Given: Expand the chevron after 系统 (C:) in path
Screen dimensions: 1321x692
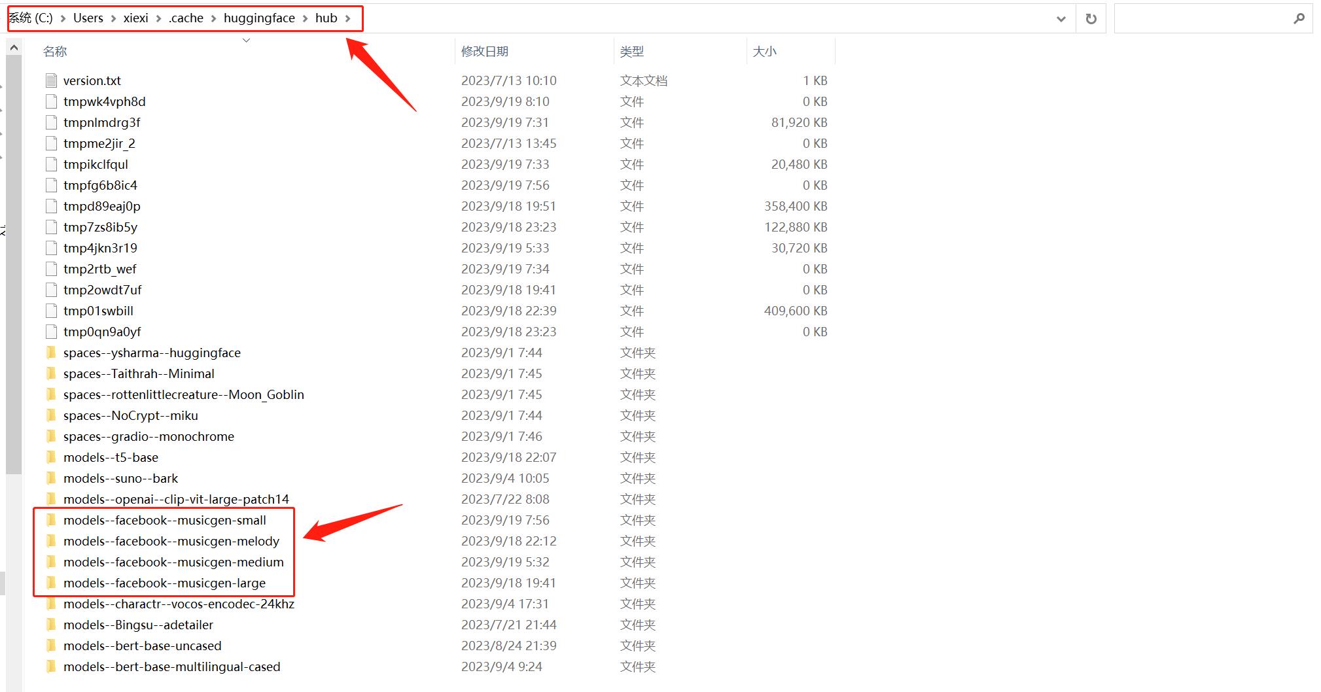Looking at the screenshot, I should click(x=63, y=18).
